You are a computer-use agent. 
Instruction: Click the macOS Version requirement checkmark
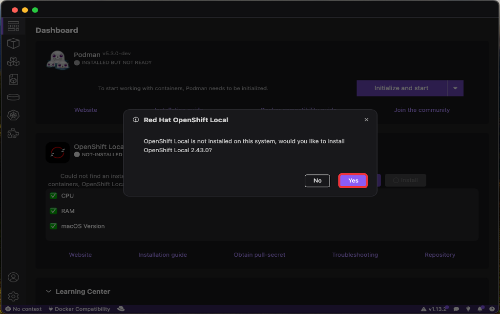53,226
